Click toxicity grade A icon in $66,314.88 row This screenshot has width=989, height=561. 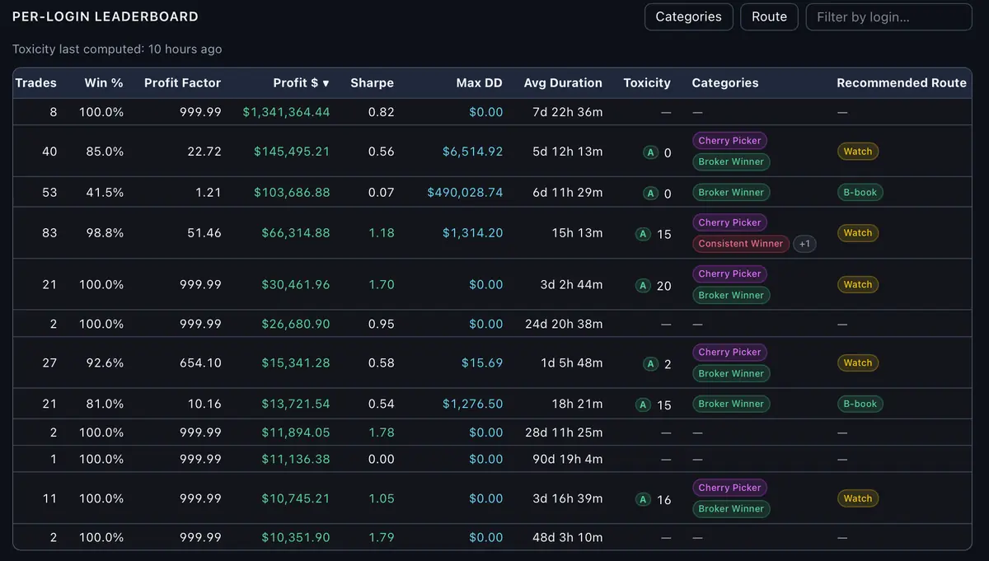[x=643, y=234]
